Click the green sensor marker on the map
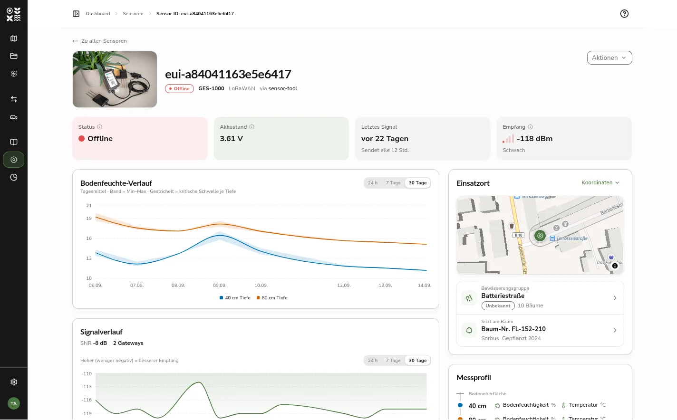Viewport: 677px width, 420px height. [x=540, y=235]
